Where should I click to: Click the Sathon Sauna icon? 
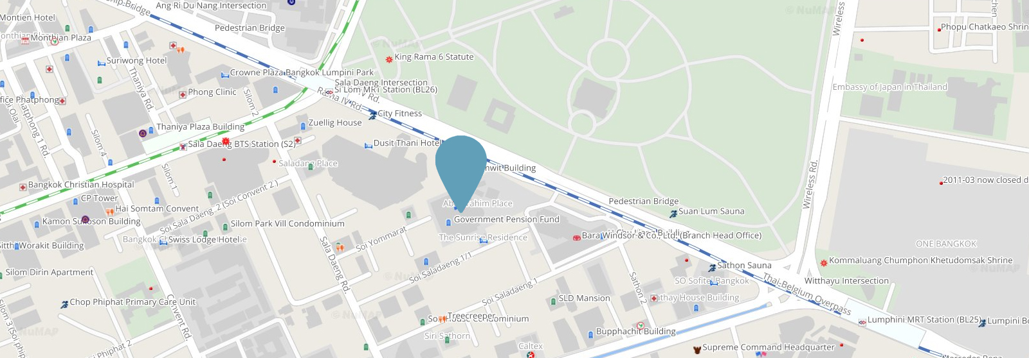(712, 268)
